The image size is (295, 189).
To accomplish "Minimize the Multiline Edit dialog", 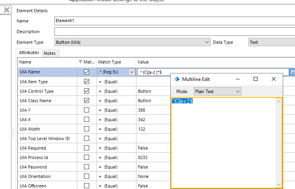I will click(237, 79).
